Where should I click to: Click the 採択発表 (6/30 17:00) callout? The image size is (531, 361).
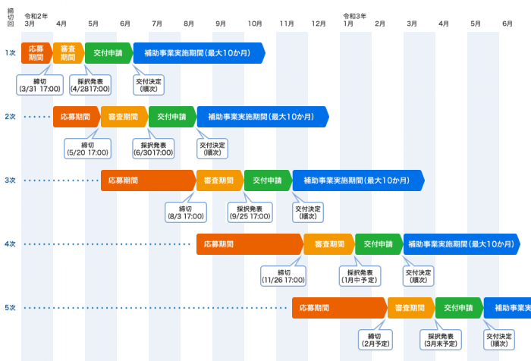(153, 148)
